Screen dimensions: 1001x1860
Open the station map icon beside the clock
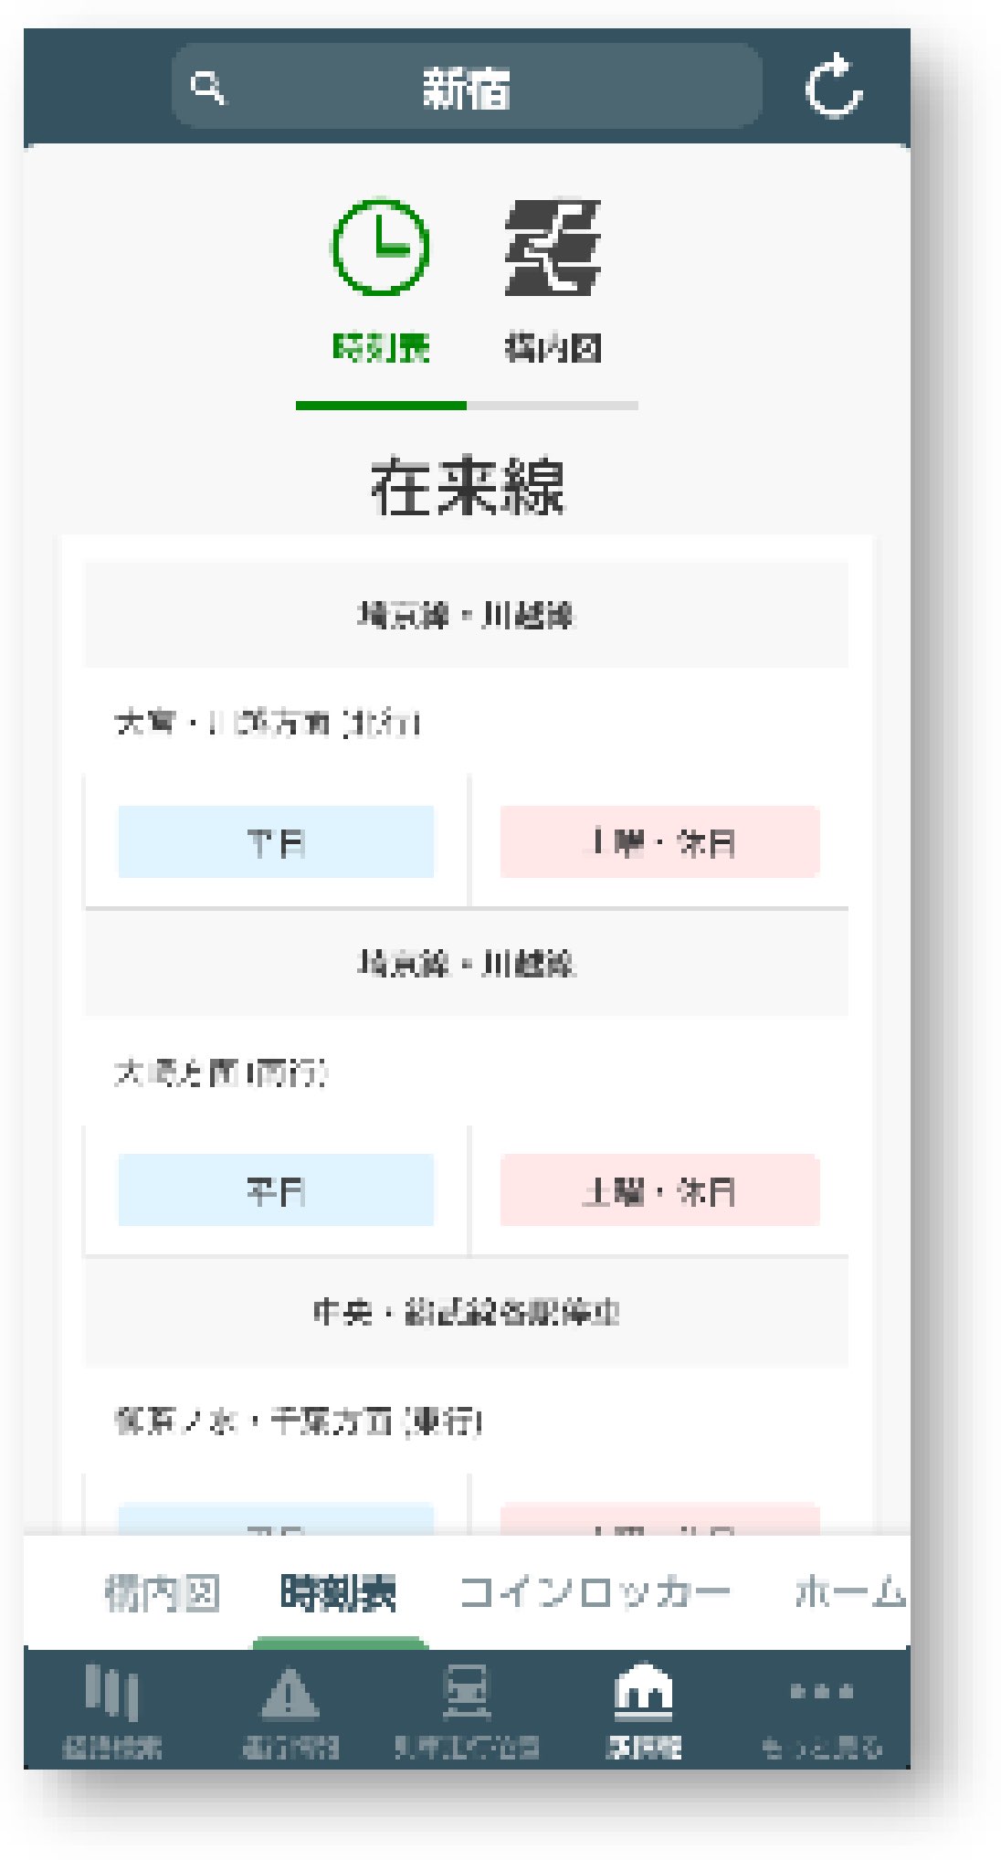[x=553, y=248]
